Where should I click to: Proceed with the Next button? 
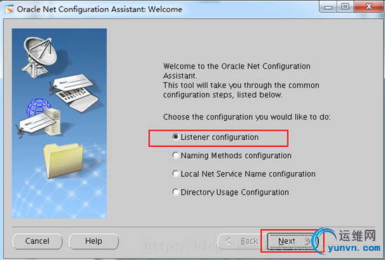[x=293, y=241]
